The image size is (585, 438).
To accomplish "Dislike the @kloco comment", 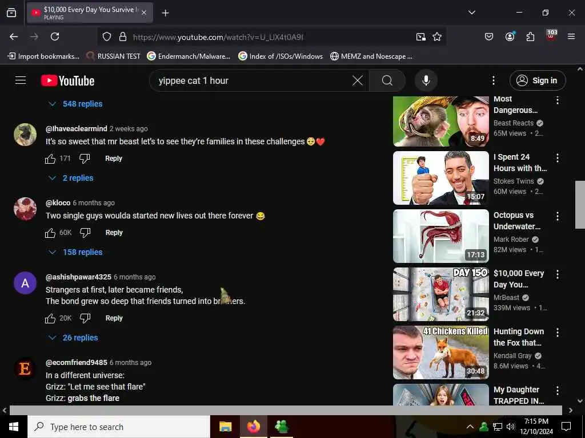I will point(85,233).
